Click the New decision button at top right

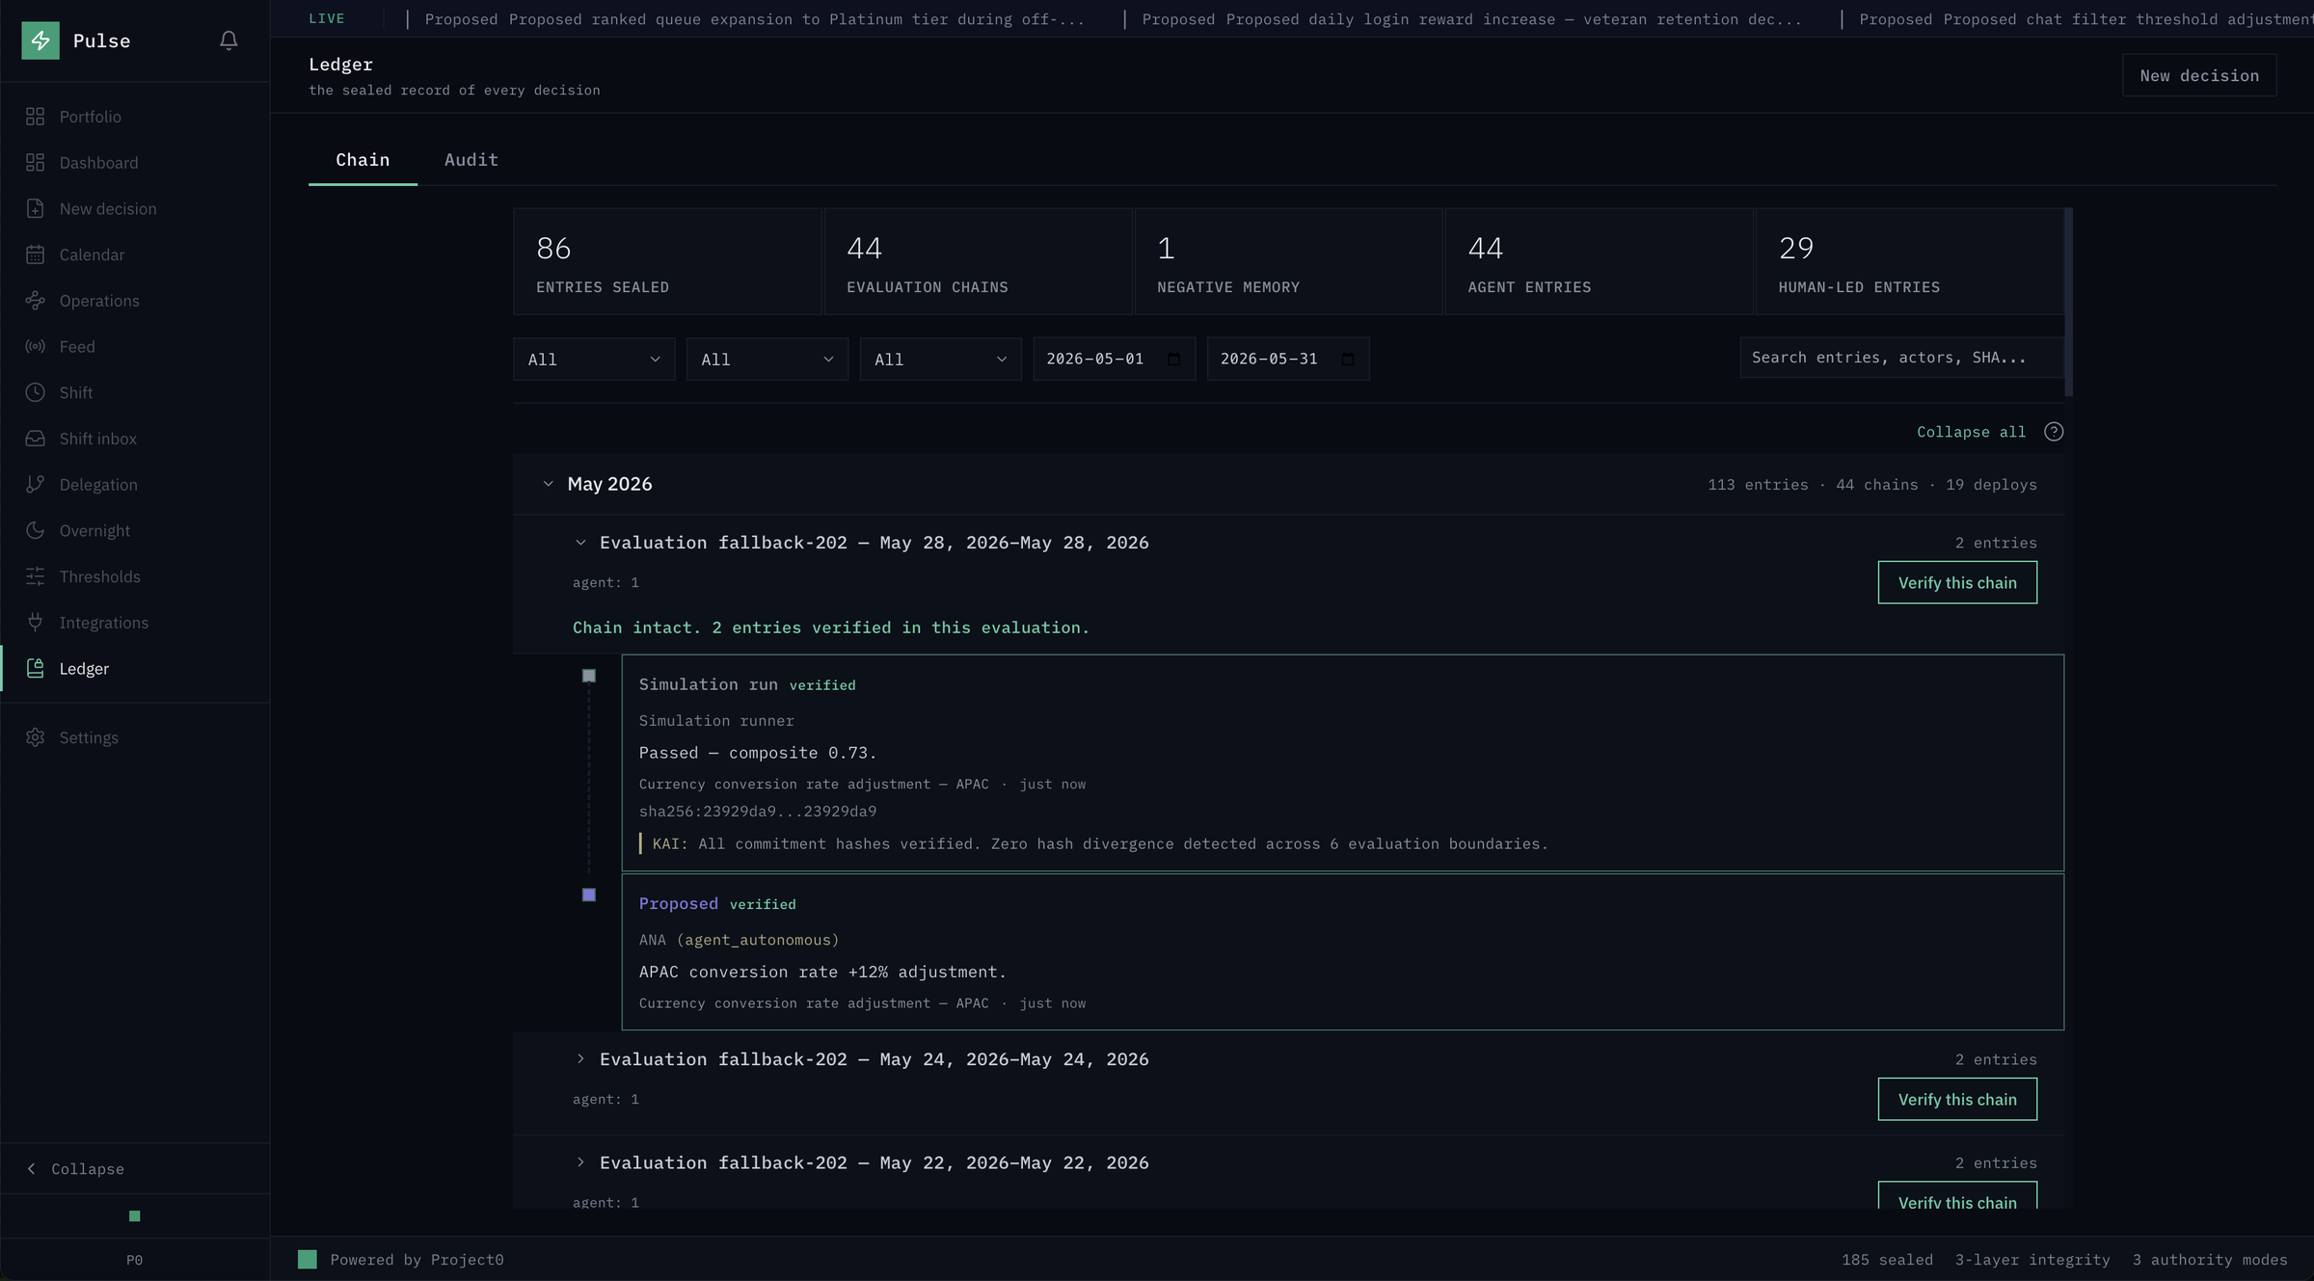click(x=2199, y=75)
